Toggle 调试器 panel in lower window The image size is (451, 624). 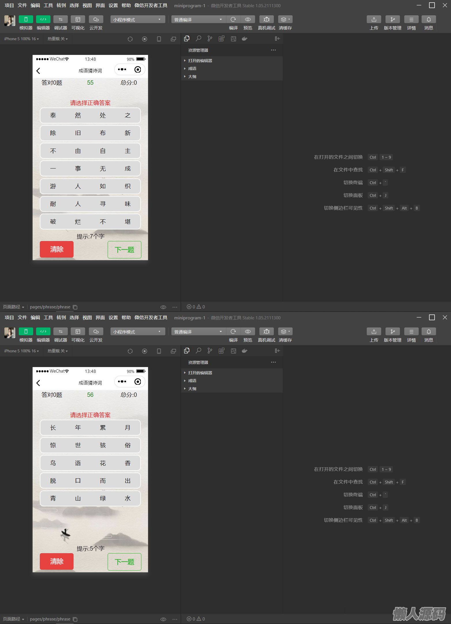point(61,332)
